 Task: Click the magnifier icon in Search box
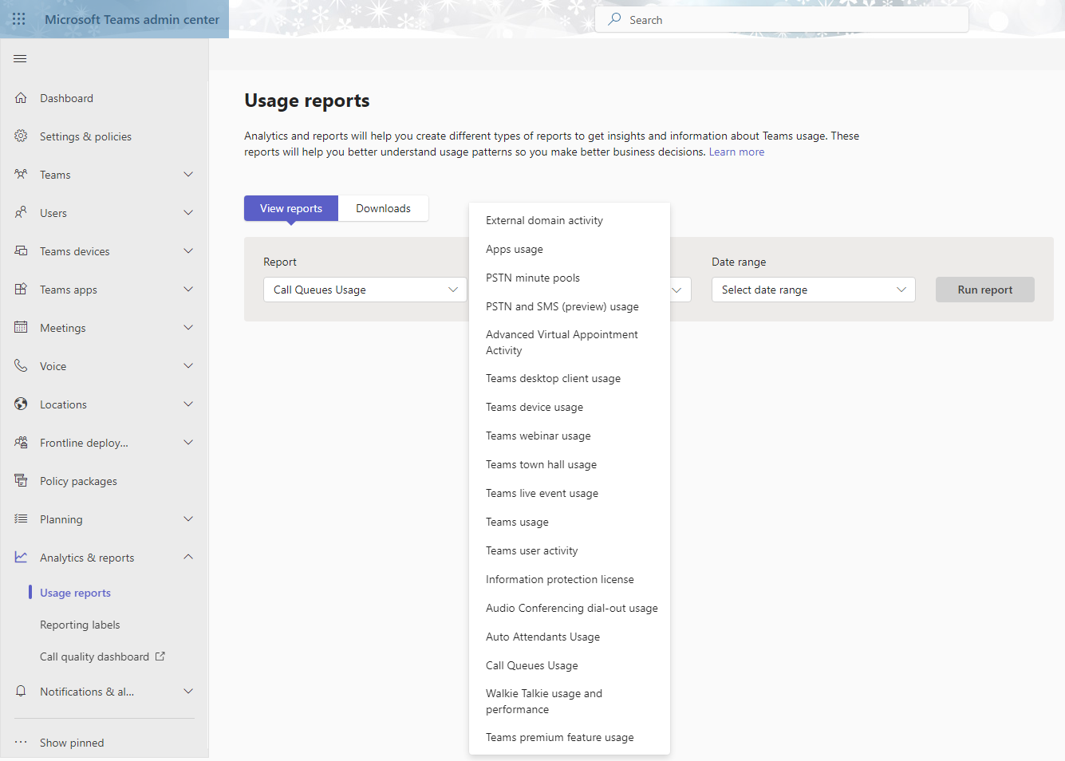coord(614,19)
